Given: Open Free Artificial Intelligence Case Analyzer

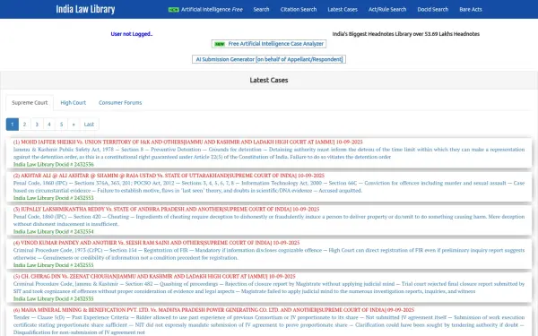Looking at the screenshot, I should [x=269, y=44].
